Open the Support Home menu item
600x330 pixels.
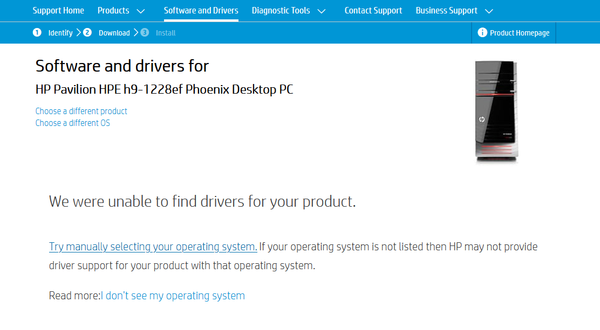(58, 11)
